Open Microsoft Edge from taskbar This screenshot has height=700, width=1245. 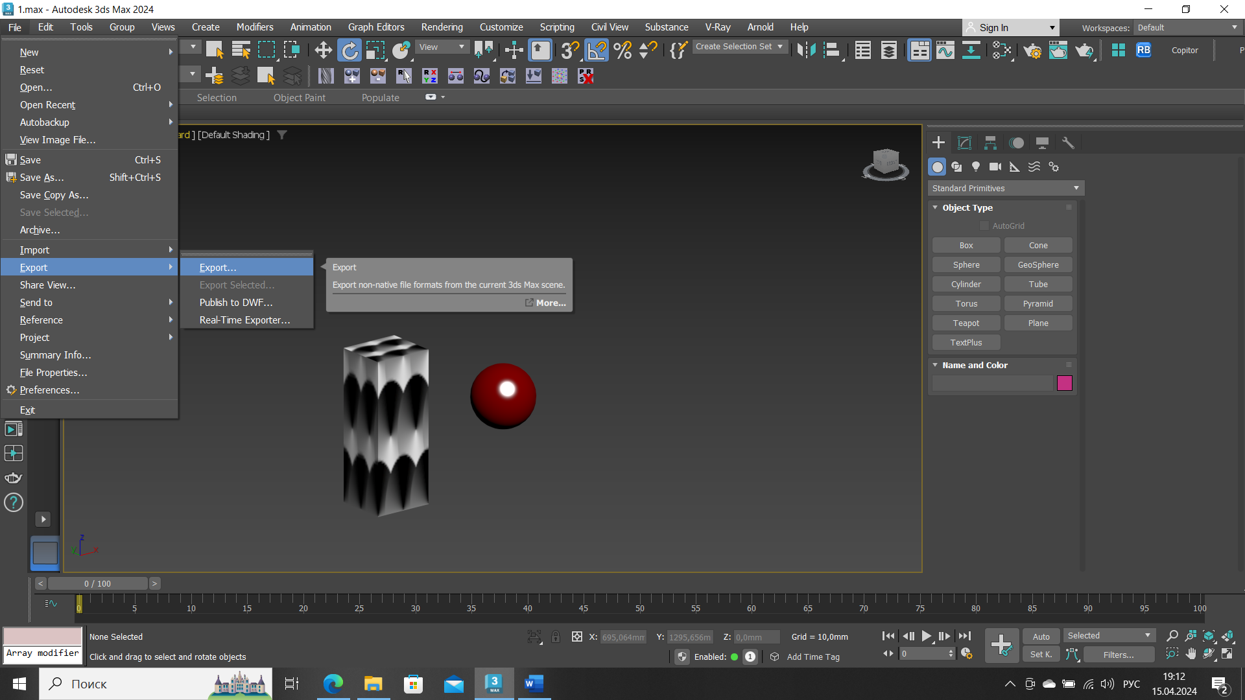(333, 684)
